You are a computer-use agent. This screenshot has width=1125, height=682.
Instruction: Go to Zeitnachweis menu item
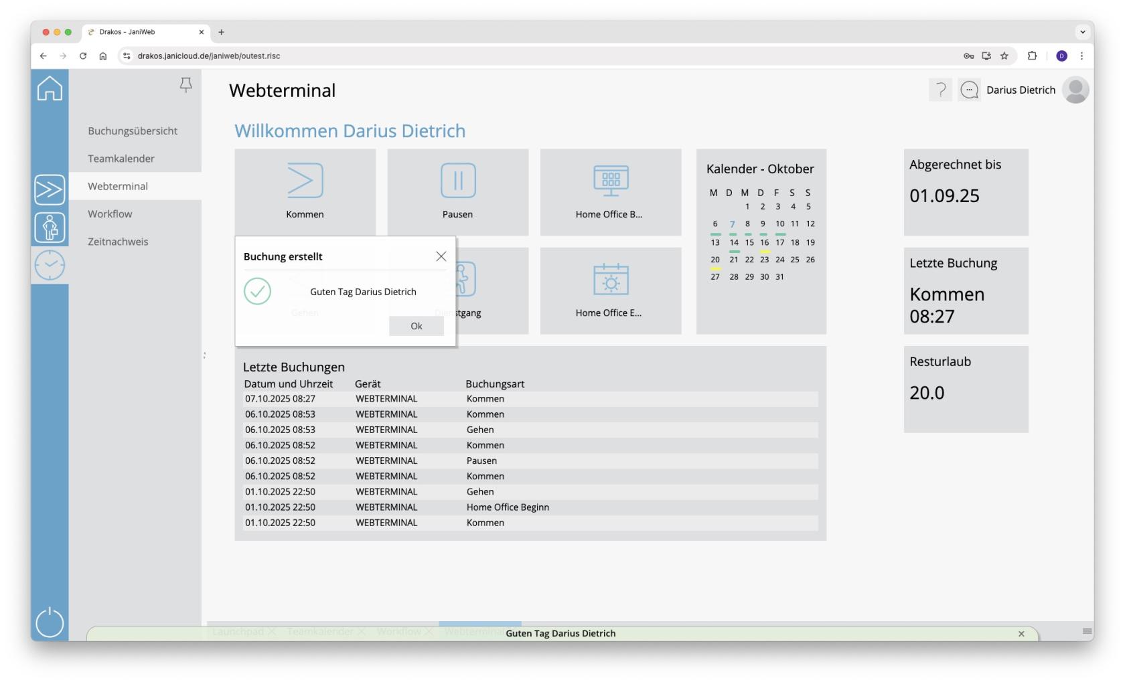pyautogui.click(x=118, y=242)
